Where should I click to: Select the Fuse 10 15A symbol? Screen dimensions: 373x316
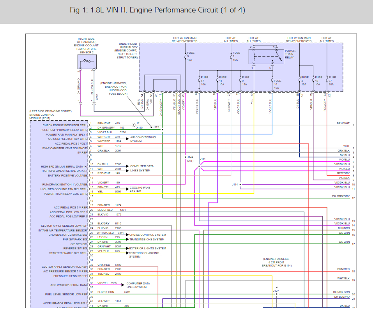pos(271,83)
